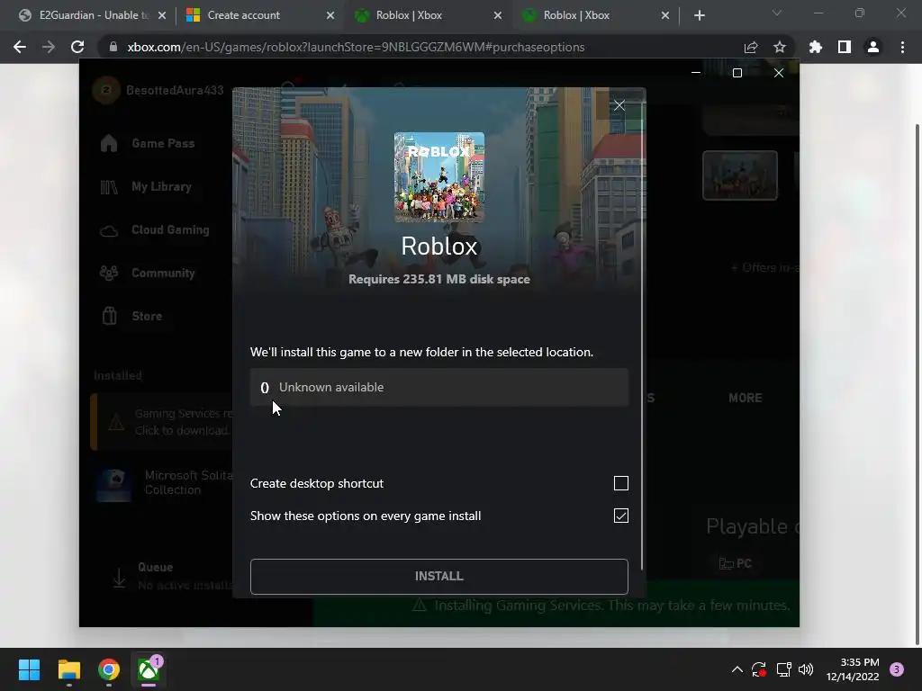Close the Roblox install dialog

tap(619, 105)
